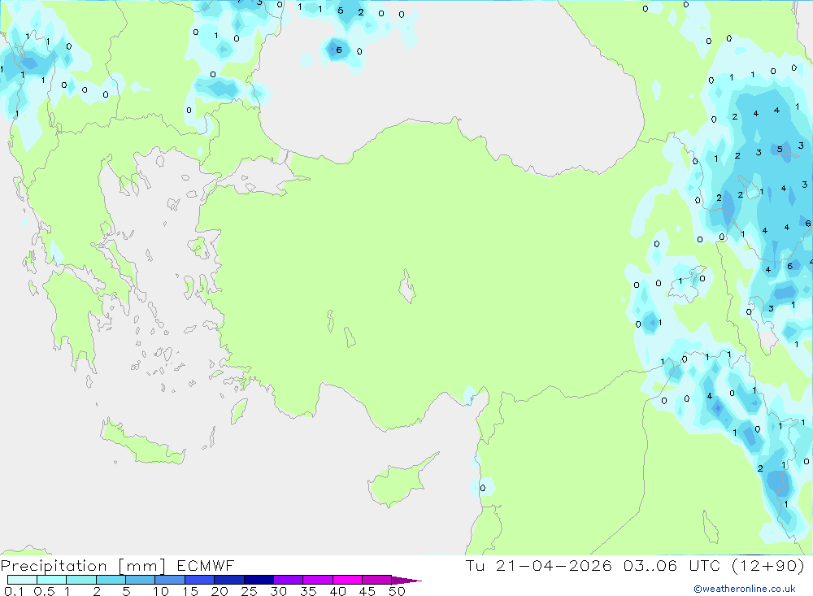
Task: Open the weatheronline.co.uk copyright link
Action: [744, 589]
